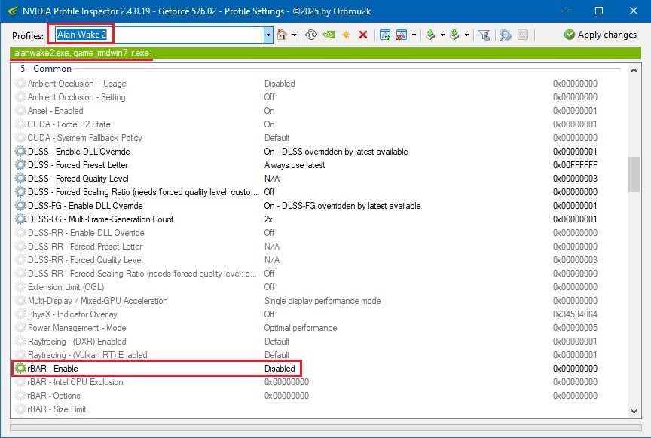Select 'DLSS-RR - Forced Quality Level' row

[319, 260]
